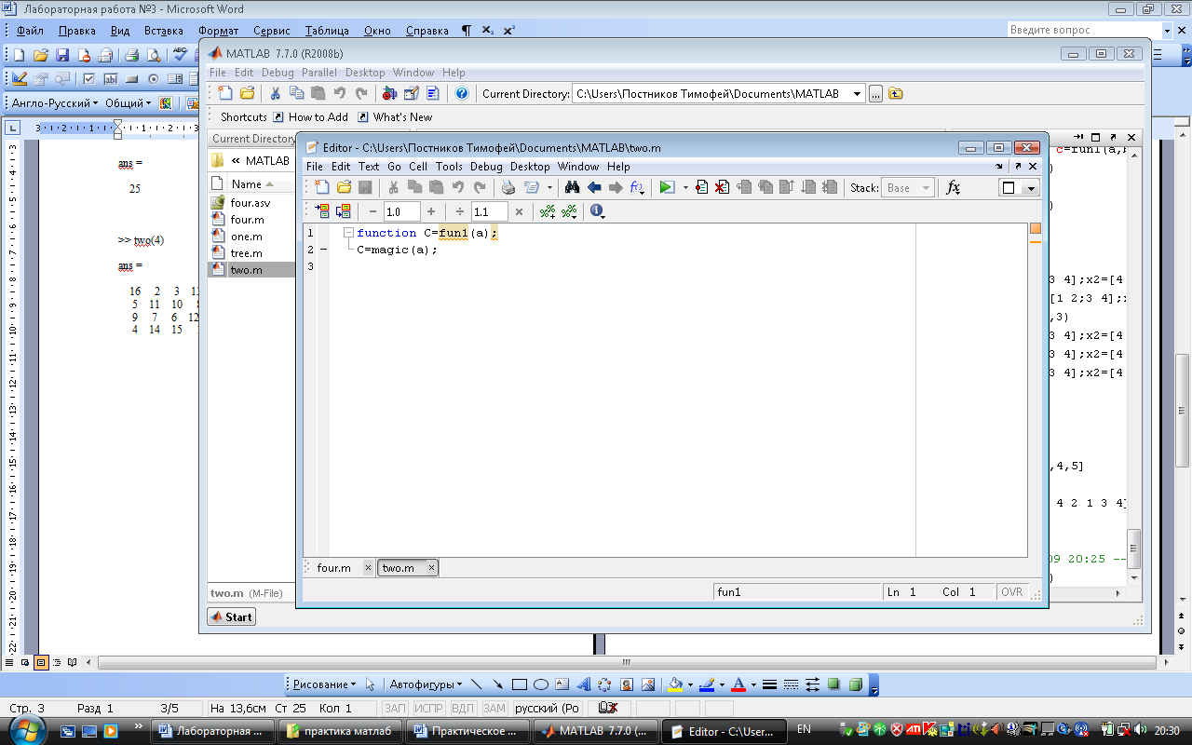Image resolution: width=1192 pixels, height=745 pixels.
Task: Open Editor window layout dropdown at right
Action: click(1029, 188)
